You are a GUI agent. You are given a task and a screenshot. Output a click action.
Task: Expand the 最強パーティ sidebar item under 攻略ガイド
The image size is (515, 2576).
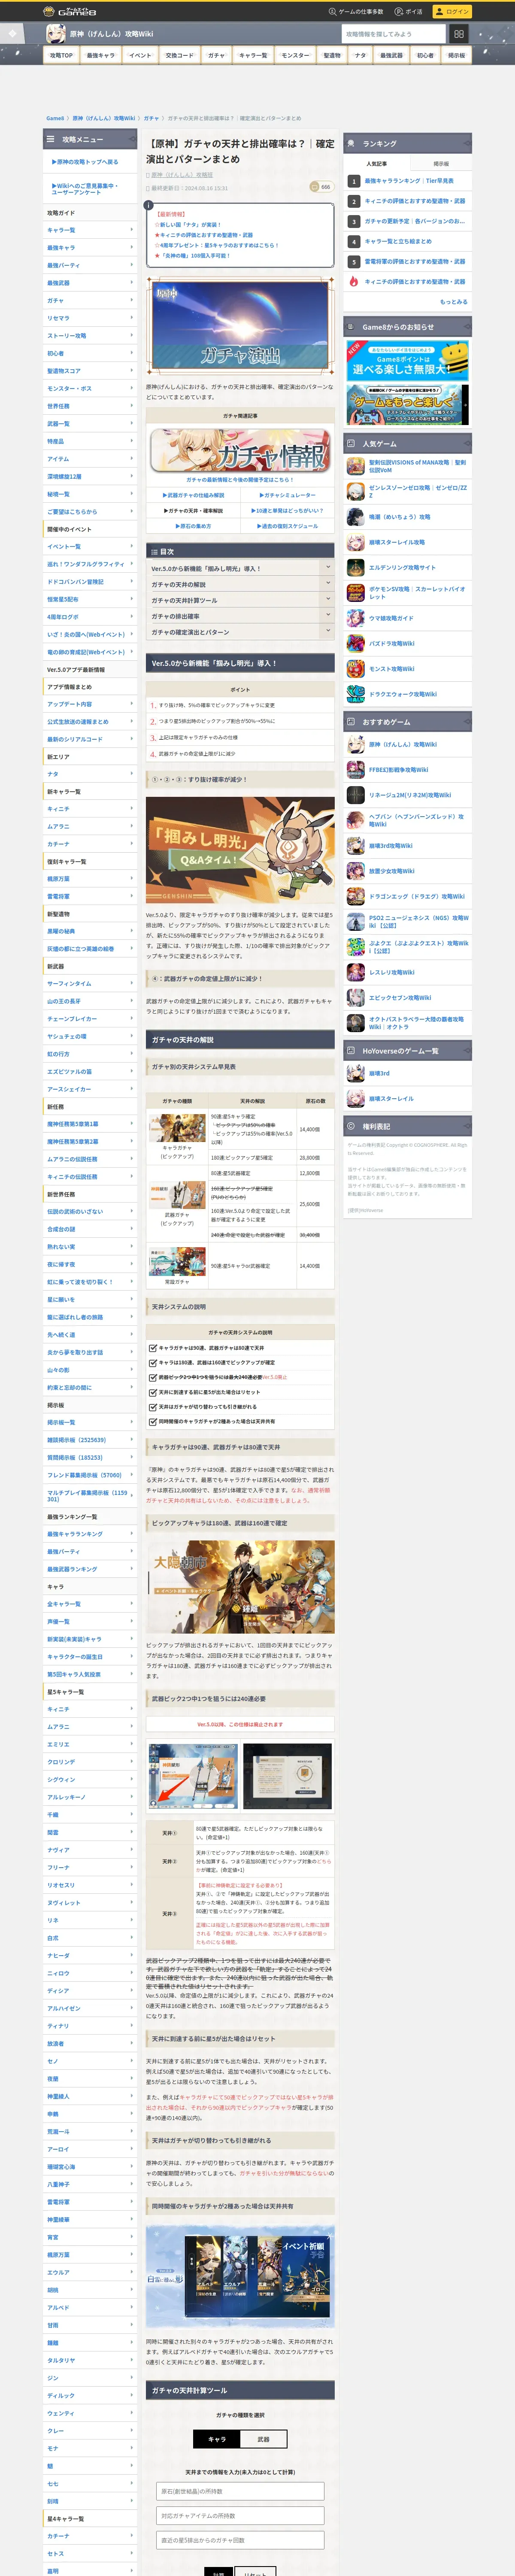[x=90, y=265]
